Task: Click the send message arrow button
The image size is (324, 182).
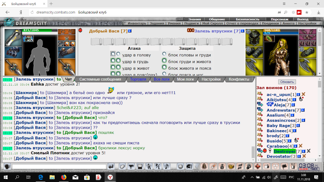Action: [111, 166]
